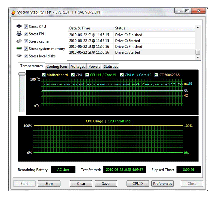Click the CPU Usage graph label
The image size is (217, 199).
(x=94, y=121)
